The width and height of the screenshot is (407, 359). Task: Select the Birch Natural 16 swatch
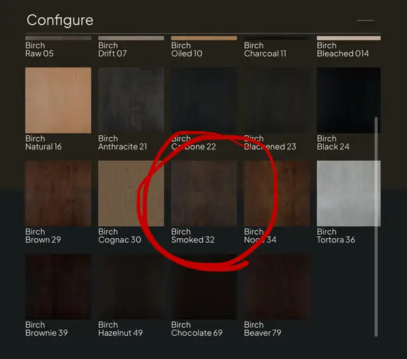(58, 100)
